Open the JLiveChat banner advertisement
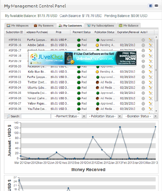This screenshot has height=191, width=162. [82, 58]
